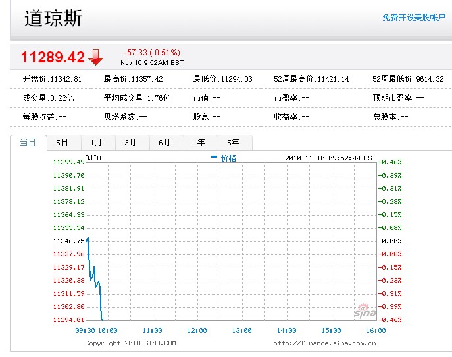Click the 最高价:11357.42 value
The height and width of the screenshot is (357, 452).
click(133, 79)
